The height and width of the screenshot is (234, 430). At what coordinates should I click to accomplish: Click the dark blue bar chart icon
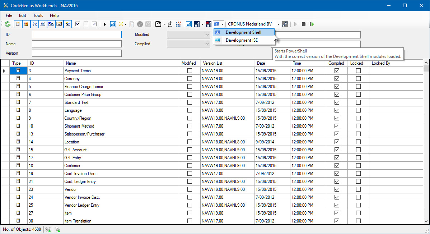click(x=197, y=24)
